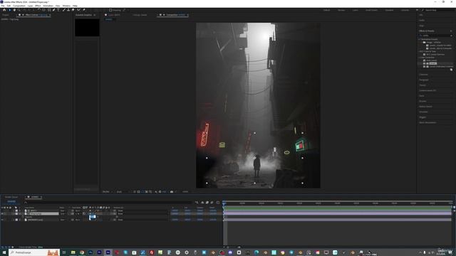Expand layer 3 in the timeline
The width and height of the screenshot is (456, 256).
[x=14, y=220]
